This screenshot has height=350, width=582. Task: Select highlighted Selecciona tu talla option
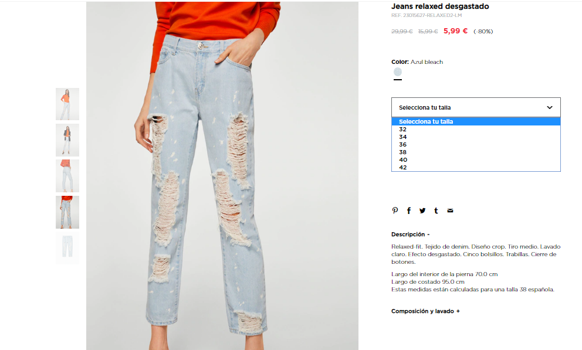(476, 121)
